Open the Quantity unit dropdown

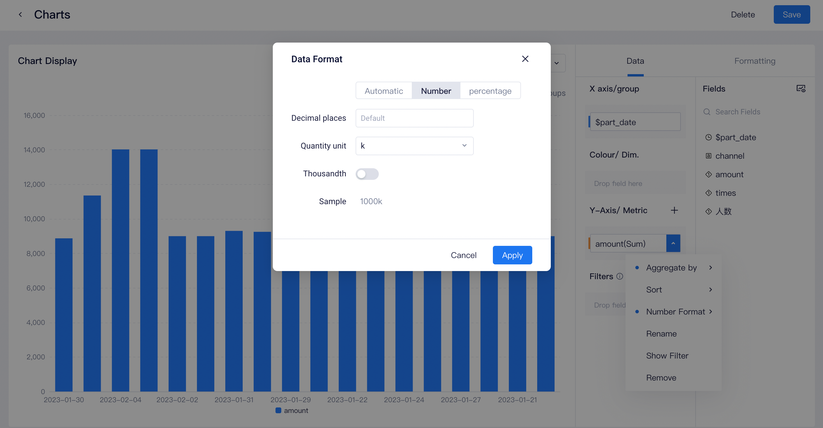click(x=414, y=146)
